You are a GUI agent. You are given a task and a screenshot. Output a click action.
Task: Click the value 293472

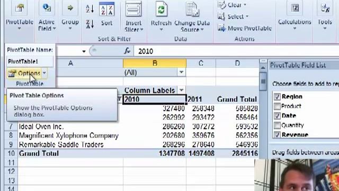point(203,118)
